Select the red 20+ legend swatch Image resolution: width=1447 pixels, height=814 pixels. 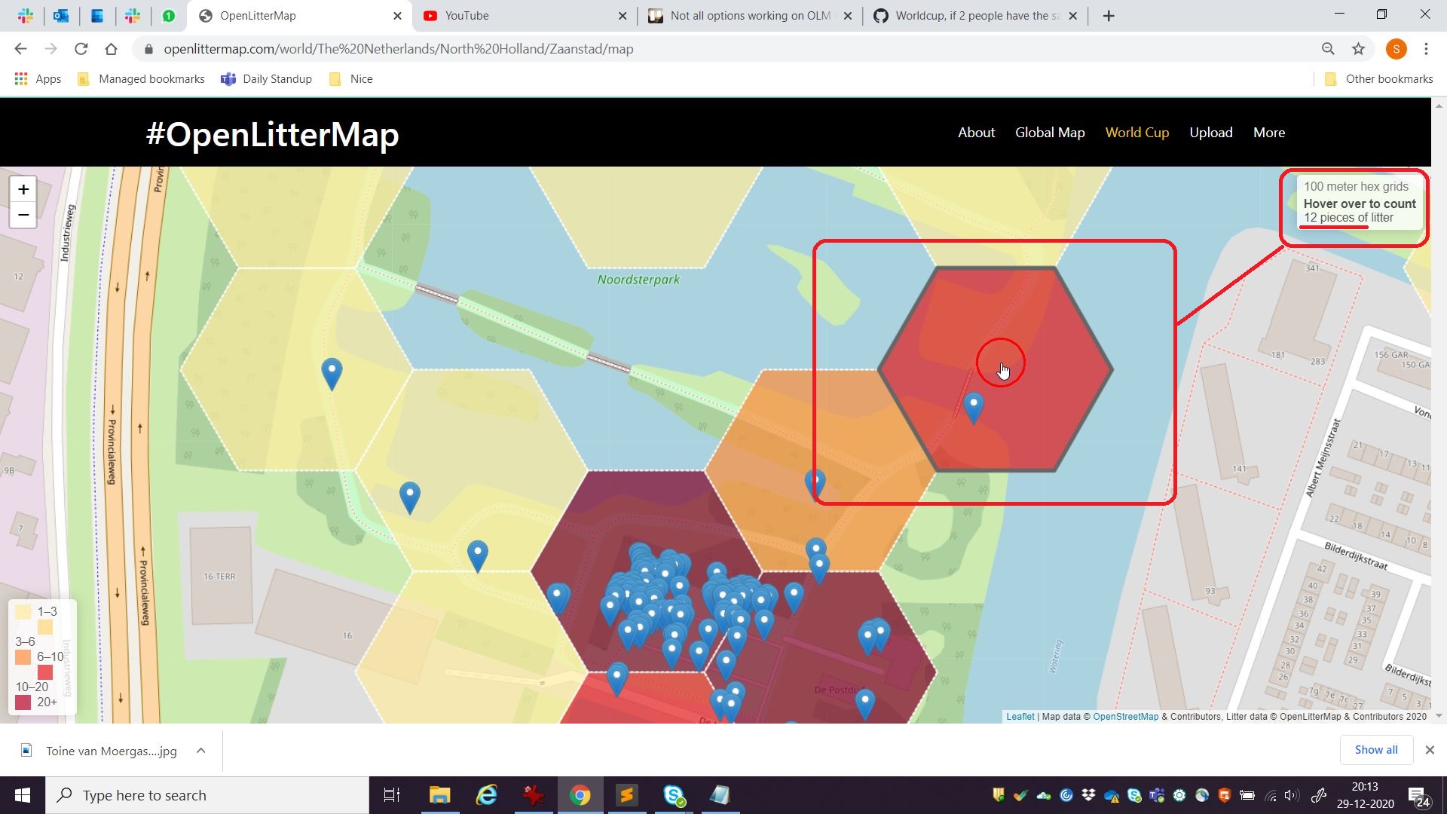[23, 702]
